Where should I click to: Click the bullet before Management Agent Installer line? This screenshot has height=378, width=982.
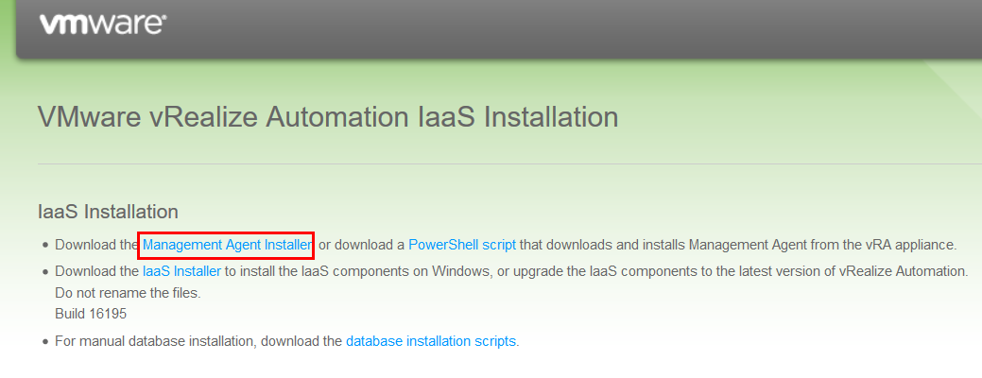click(x=45, y=246)
